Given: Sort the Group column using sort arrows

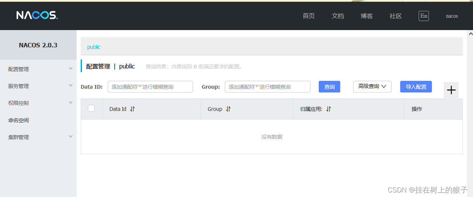Looking at the screenshot, I should [x=228, y=109].
